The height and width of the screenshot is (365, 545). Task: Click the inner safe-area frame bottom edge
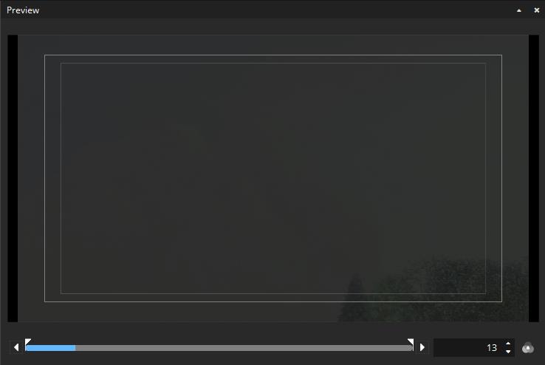(x=273, y=294)
